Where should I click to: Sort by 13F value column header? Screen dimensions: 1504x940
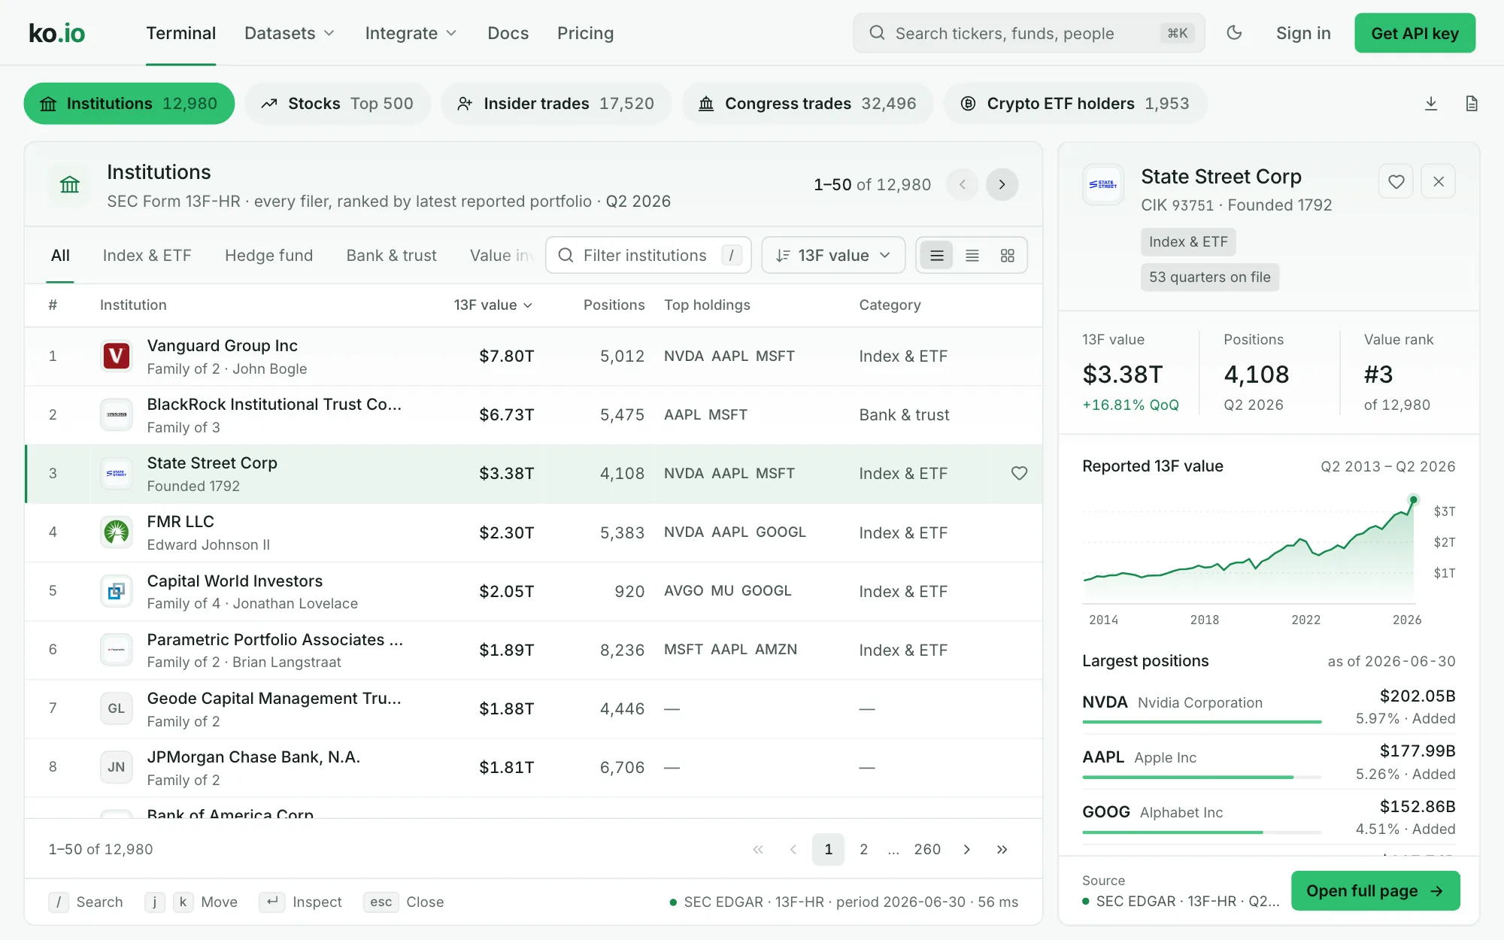pos(493,305)
